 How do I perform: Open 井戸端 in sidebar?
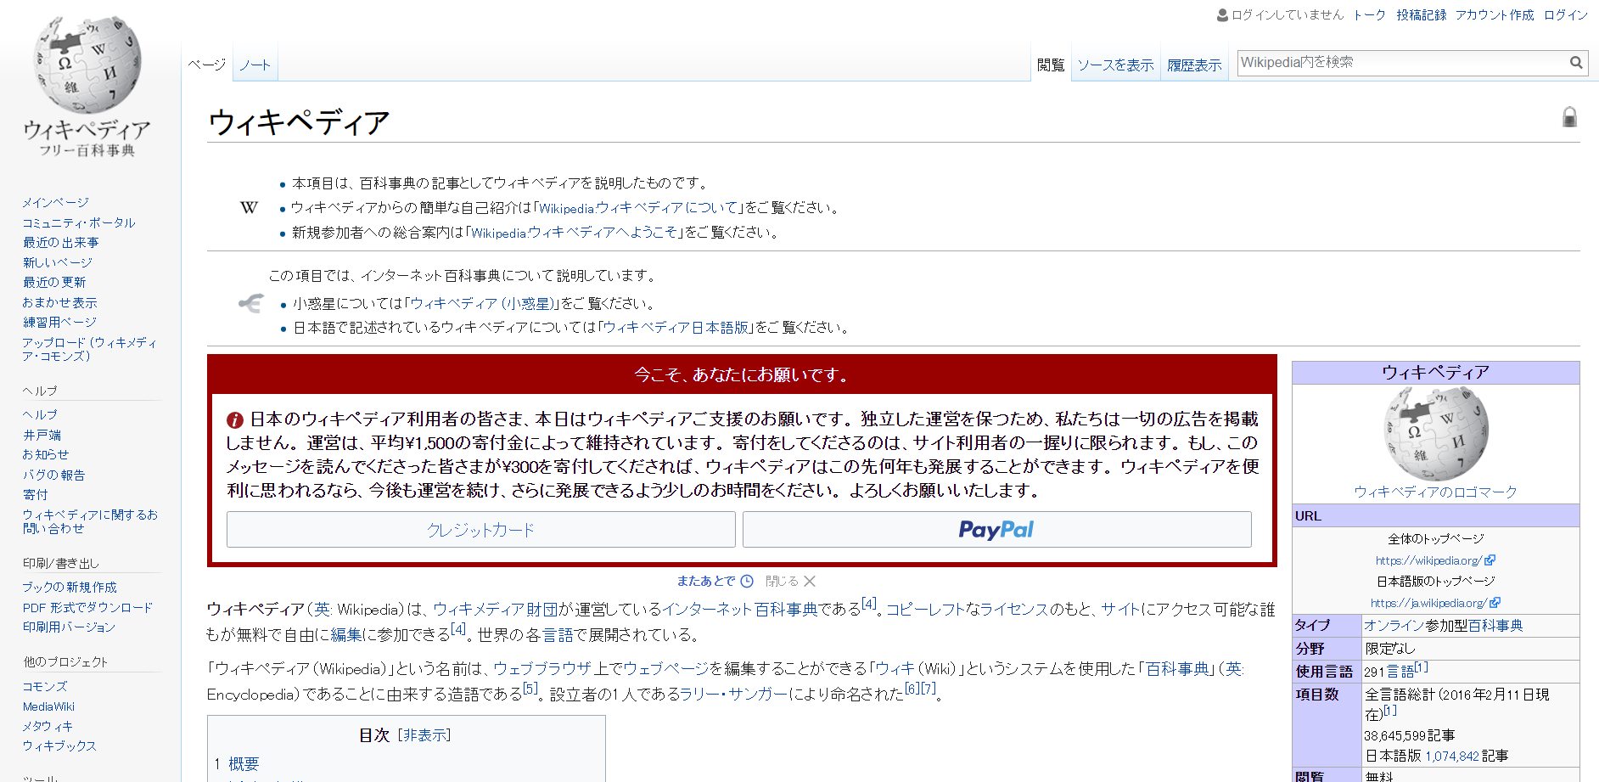click(x=42, y=436)
